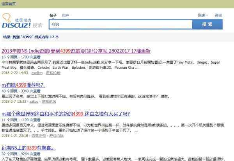
Task: Click snippet starting 最近买了彩京
Action: 86,97
